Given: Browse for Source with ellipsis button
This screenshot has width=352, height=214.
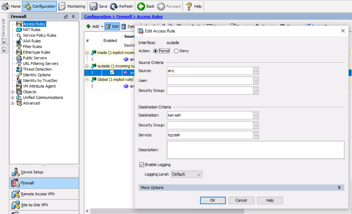Looking at the screenshot, I should pyautogui.click(x=256, y=71).
